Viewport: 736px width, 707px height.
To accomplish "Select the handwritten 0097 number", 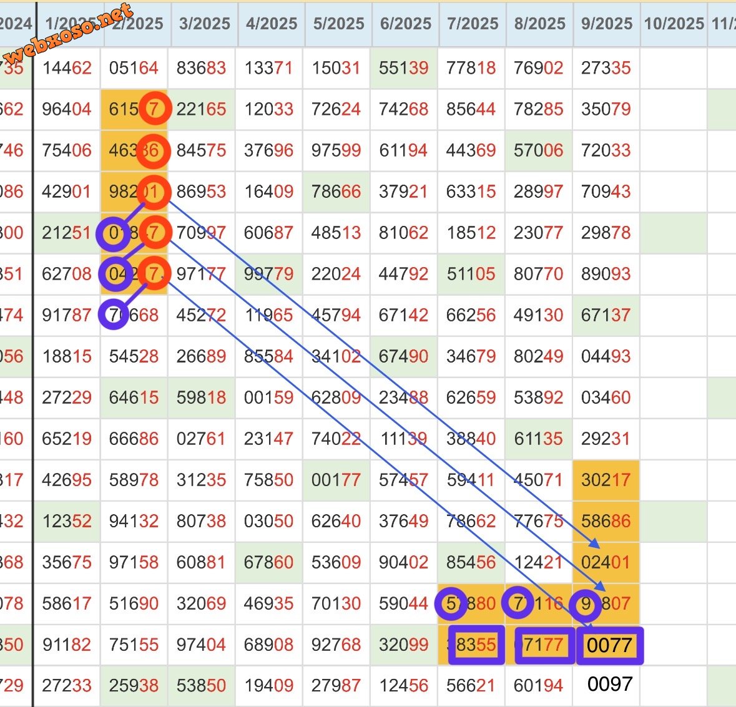I will tap(609, 685).
